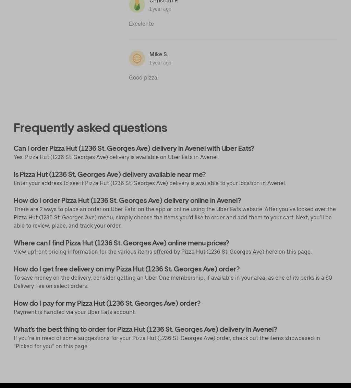
Task: Click the "Frequently asked questions" heading
Action: click(90, 128)
